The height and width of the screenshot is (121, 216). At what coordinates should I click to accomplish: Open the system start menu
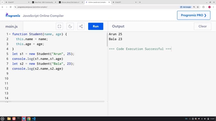coord(2,119)
